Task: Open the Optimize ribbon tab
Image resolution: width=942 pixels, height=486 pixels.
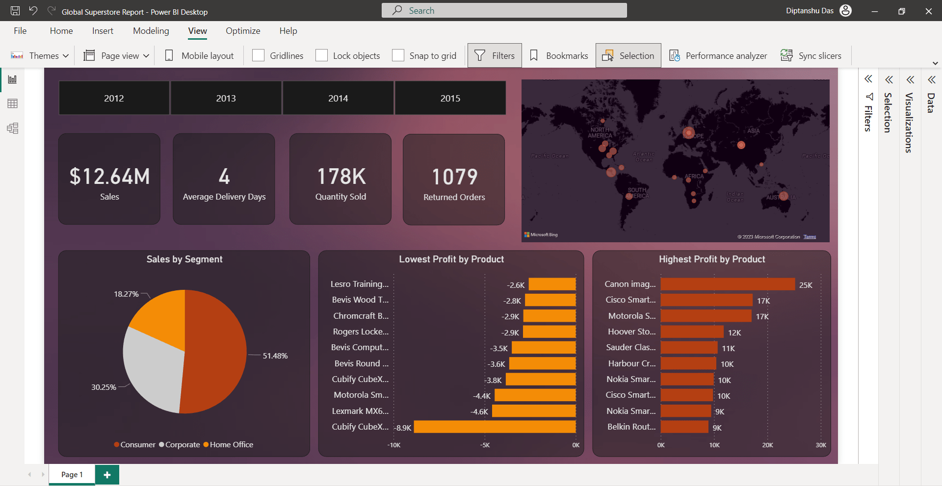Action: coord(243,31)
